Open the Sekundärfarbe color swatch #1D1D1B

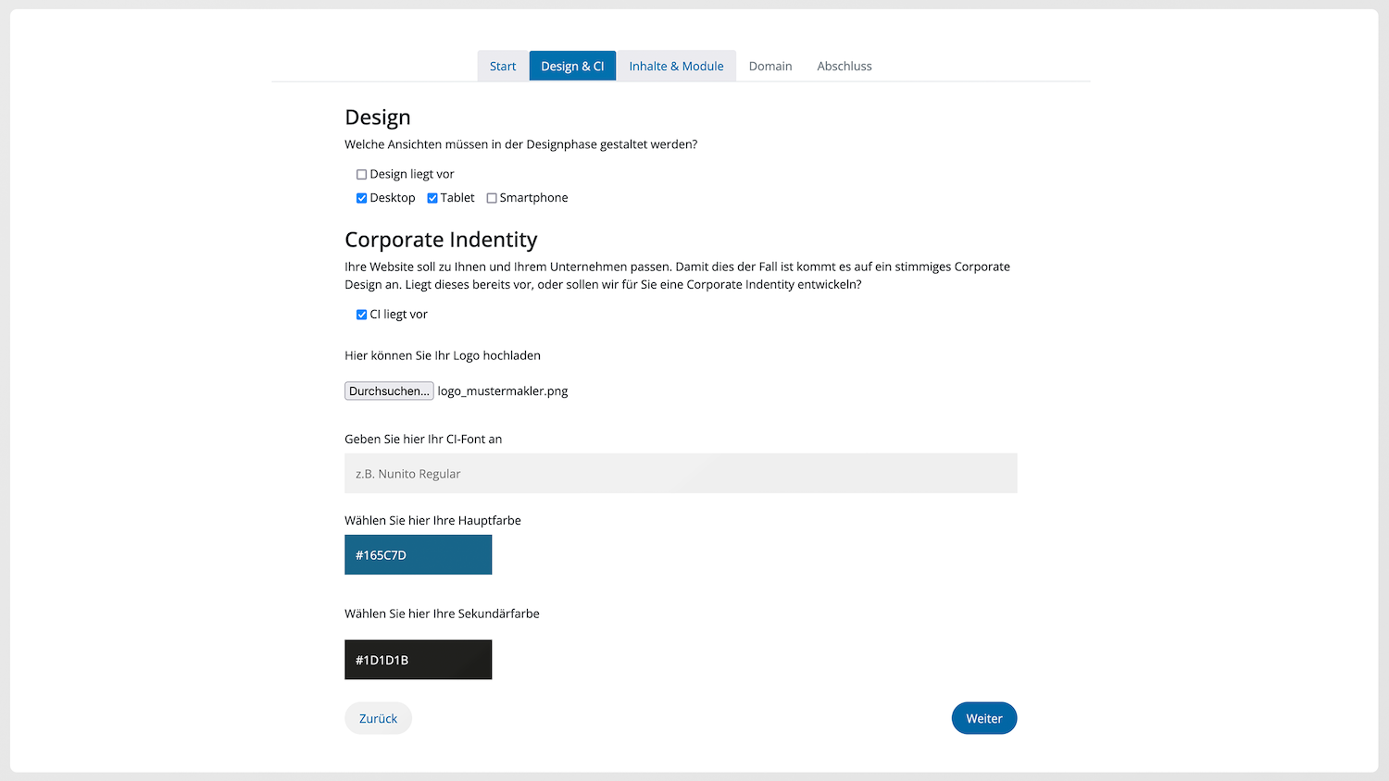click(x=418, y=660)
